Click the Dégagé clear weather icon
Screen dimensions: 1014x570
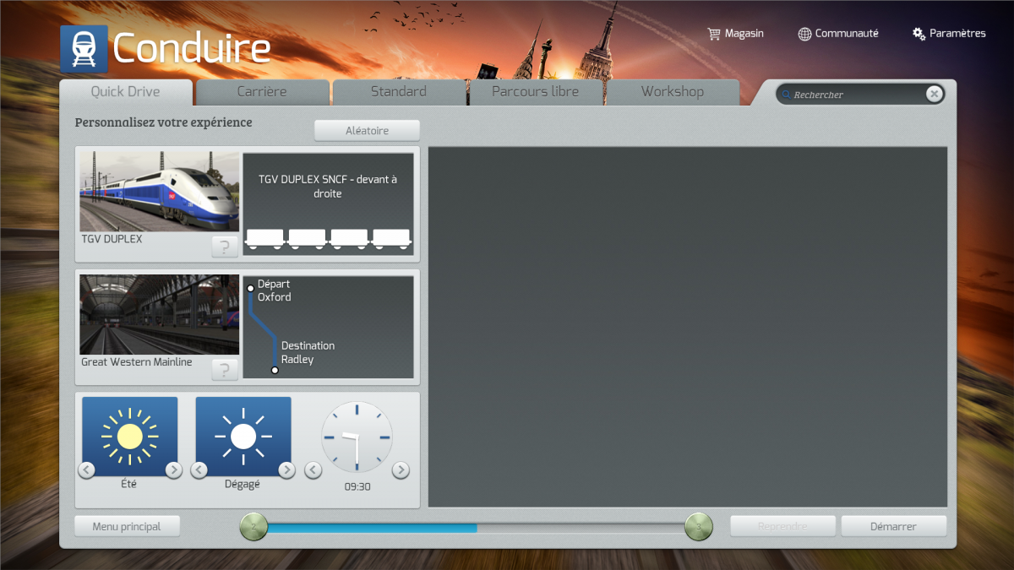(243, 437)
